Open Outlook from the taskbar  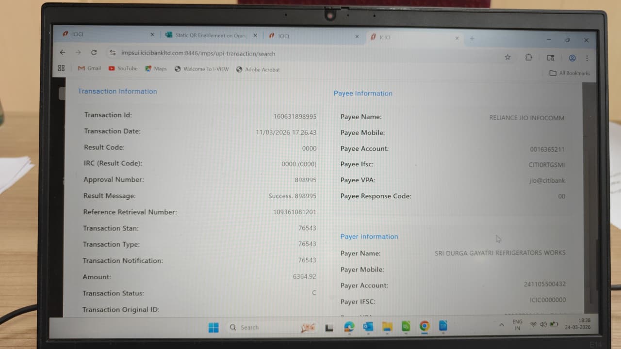point(368,327)
